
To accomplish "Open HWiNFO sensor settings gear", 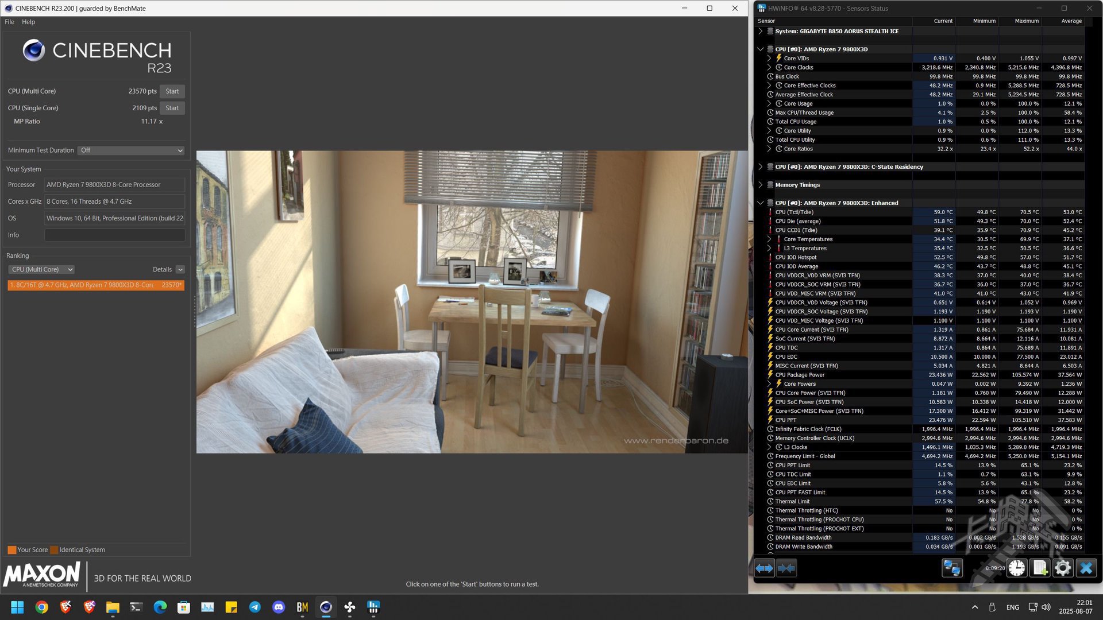I will coord(1063,568).
